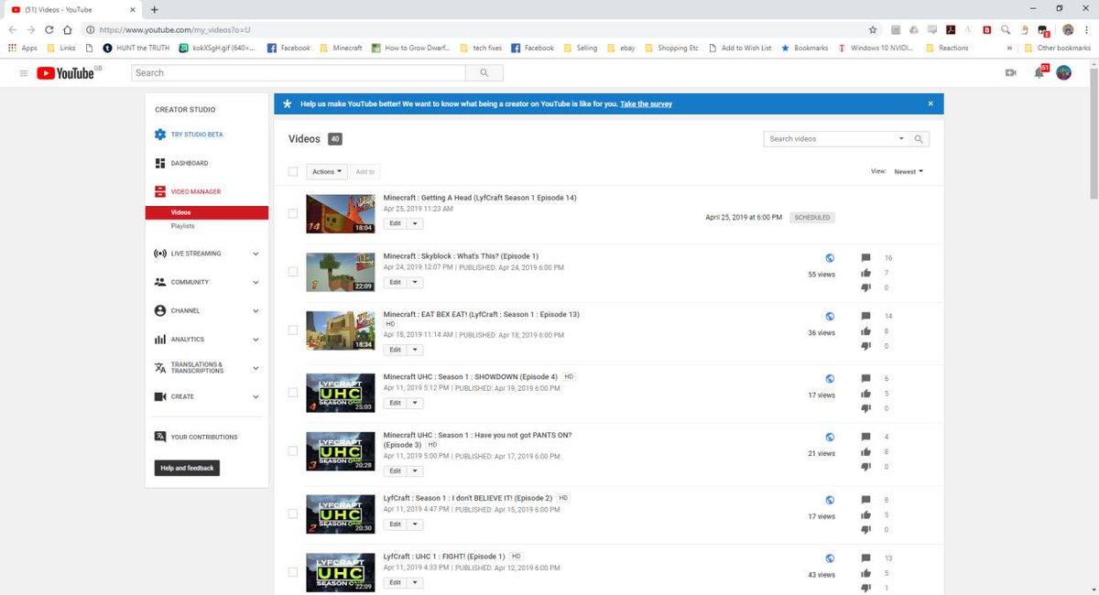Select the Videos submenu item
This screenshot has height=595, width=1099.
click(x=207, y=212)
